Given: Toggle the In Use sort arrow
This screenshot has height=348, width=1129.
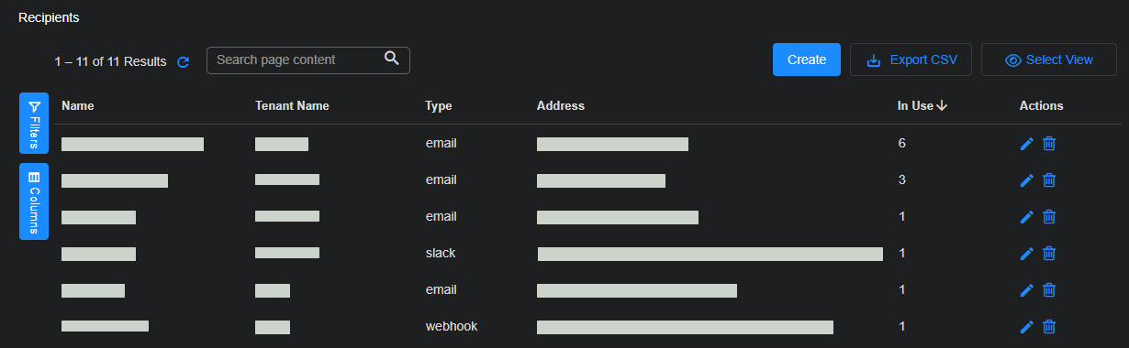Looking at the screenshot, I should 942,106.
